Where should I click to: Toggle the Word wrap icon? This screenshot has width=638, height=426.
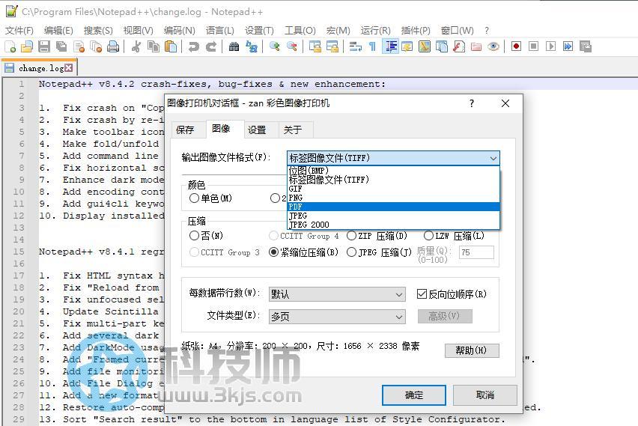click(x=355, y=46)
